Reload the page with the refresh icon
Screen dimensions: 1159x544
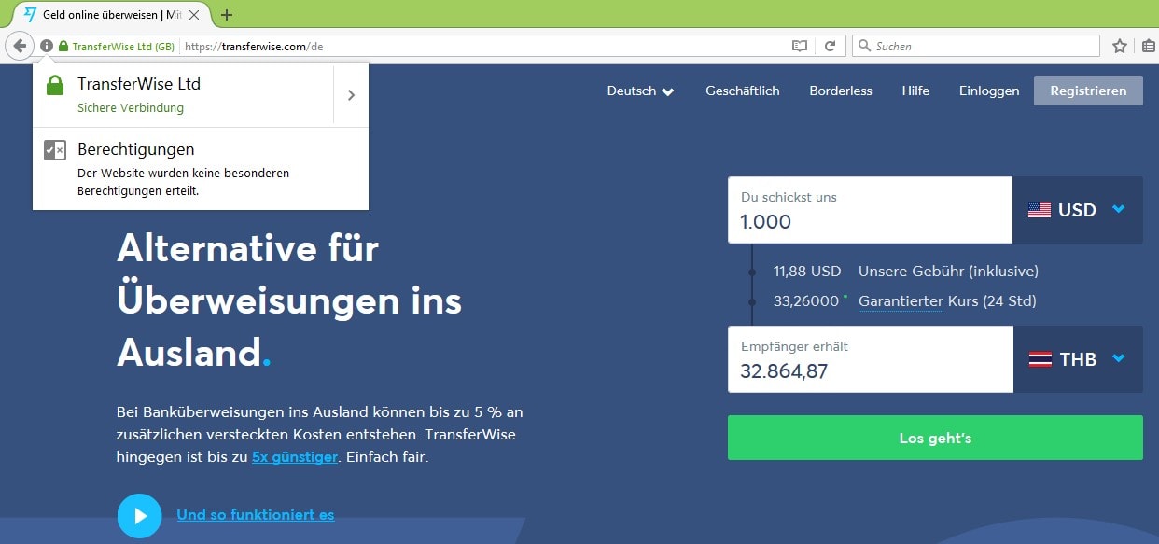click(x=829, y=46)
